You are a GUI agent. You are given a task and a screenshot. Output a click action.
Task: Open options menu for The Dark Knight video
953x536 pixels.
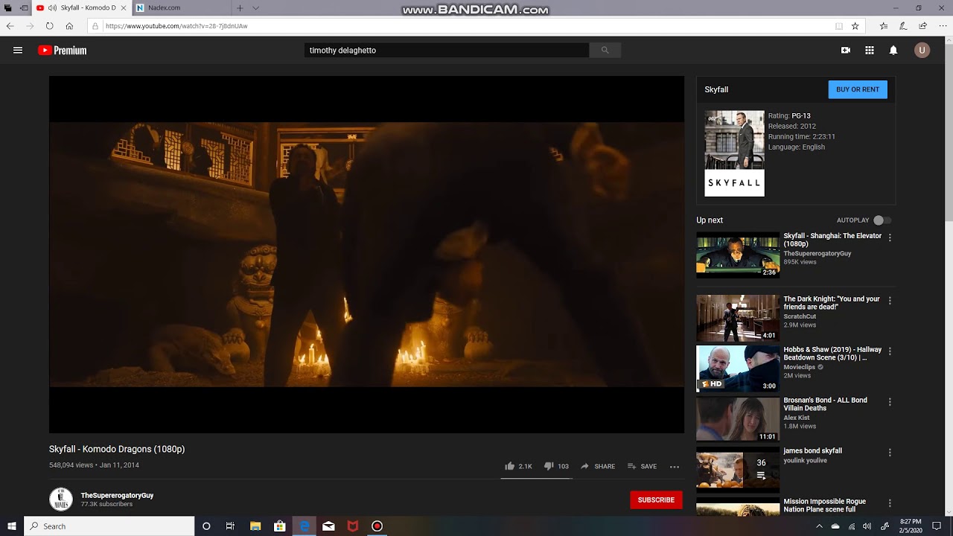click(x=890, y=301)
